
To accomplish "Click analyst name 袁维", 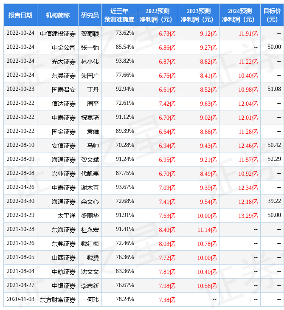I will [x=93, y=132].
